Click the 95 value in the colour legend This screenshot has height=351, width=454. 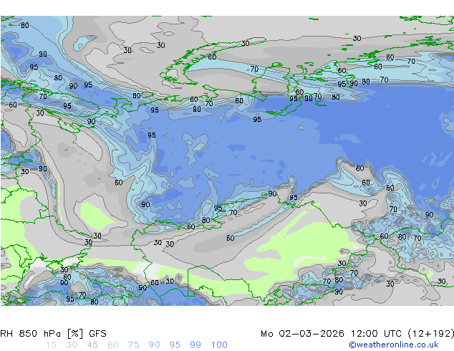(175, 345)
